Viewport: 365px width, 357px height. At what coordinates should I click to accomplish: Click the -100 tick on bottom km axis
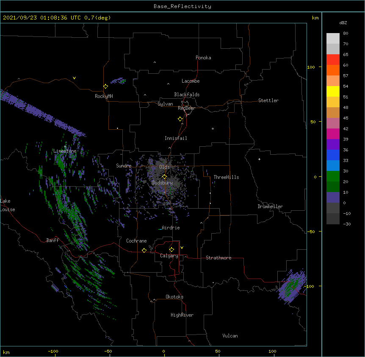pyautogui.click(x=53, y=351)
